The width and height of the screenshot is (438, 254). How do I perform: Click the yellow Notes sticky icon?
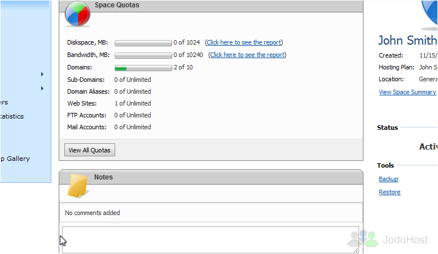click(x=78, y=186)
